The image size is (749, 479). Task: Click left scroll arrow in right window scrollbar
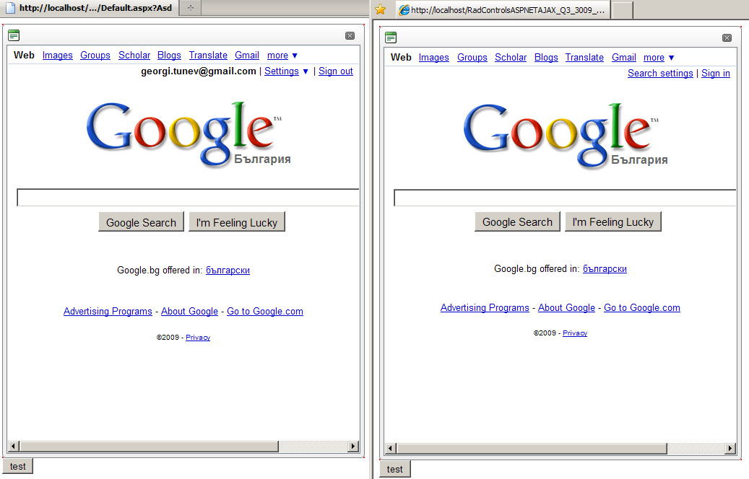pos(391,449)
